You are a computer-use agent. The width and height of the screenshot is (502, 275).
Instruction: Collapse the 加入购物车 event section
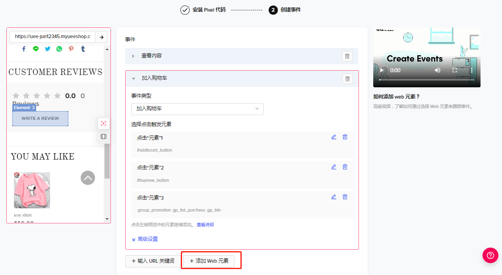coord(134,79)
